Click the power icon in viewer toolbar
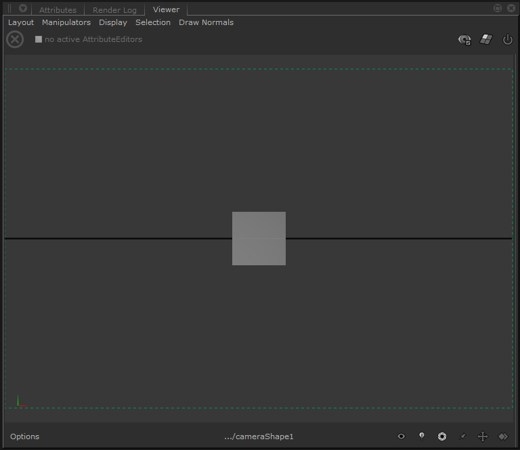The width and height of the screenshot is (520, 450). [x=508, y=39]
